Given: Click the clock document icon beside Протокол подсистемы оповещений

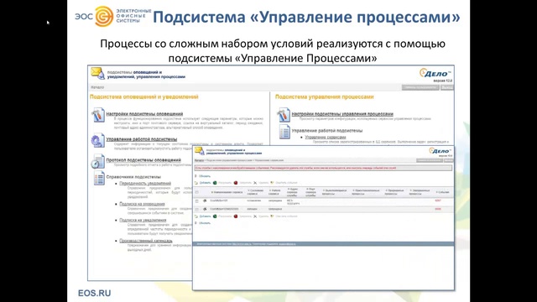Looking at the screenshot, I should click(x=98, y=162).
